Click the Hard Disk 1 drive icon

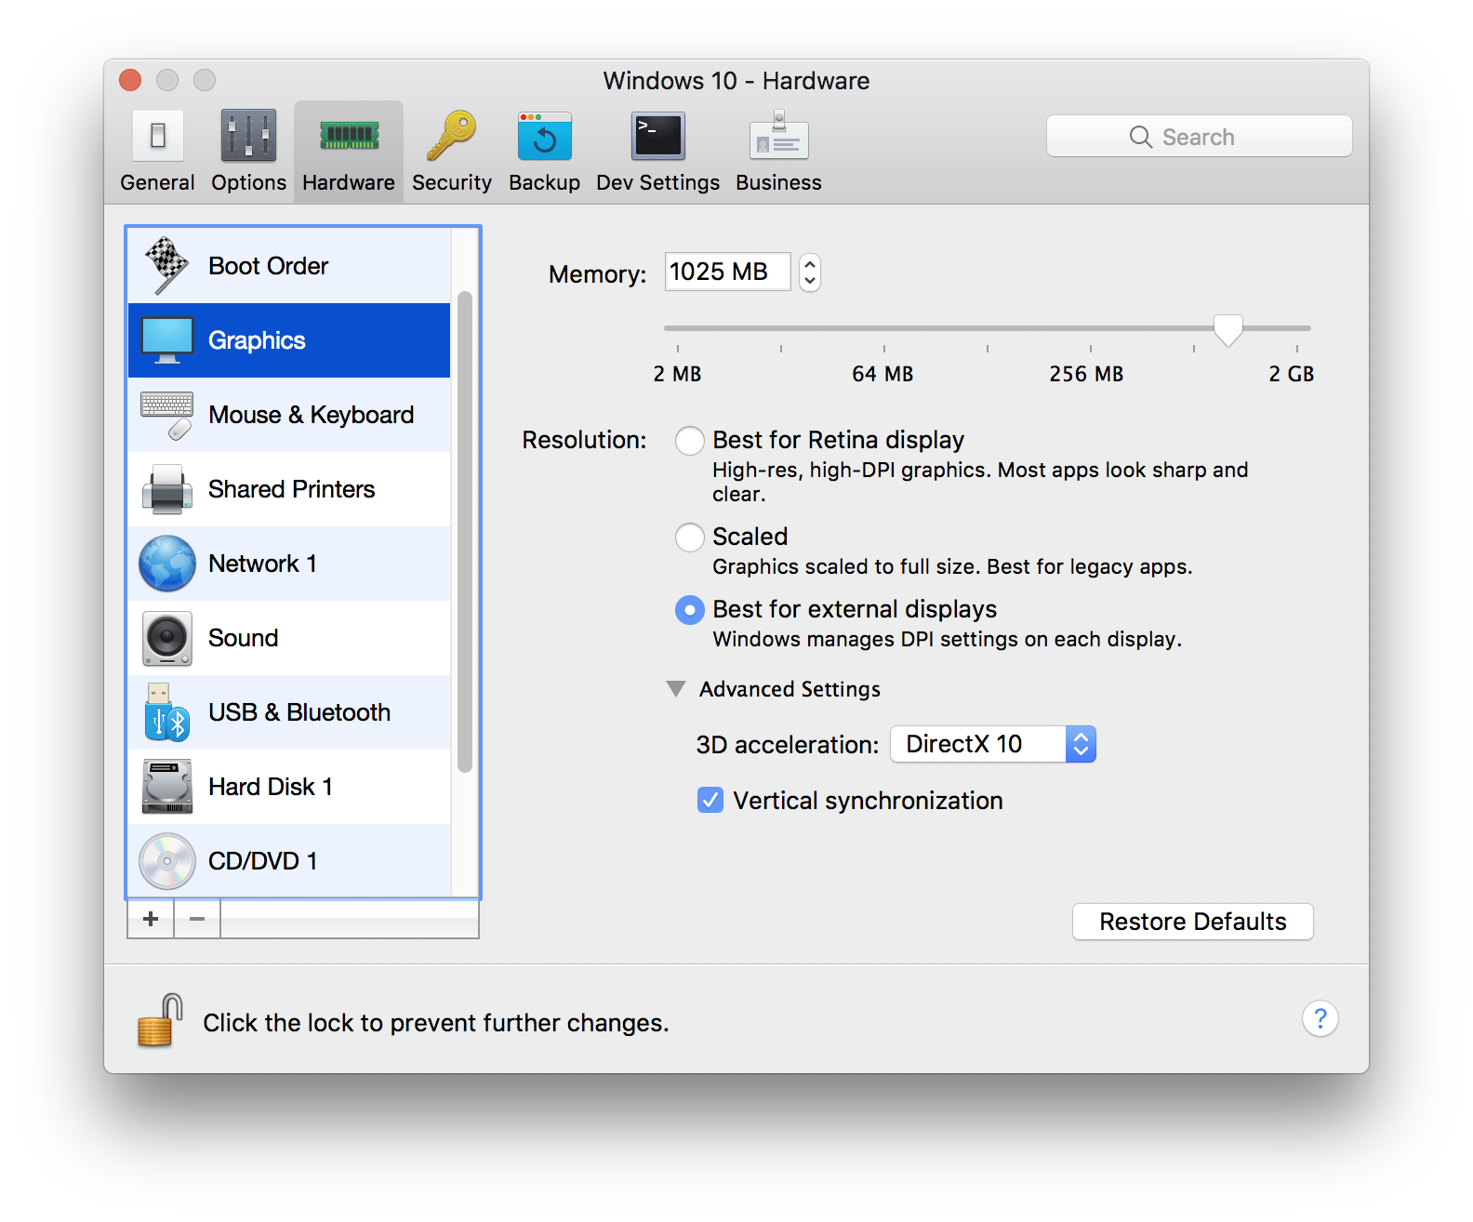[167, 787]
